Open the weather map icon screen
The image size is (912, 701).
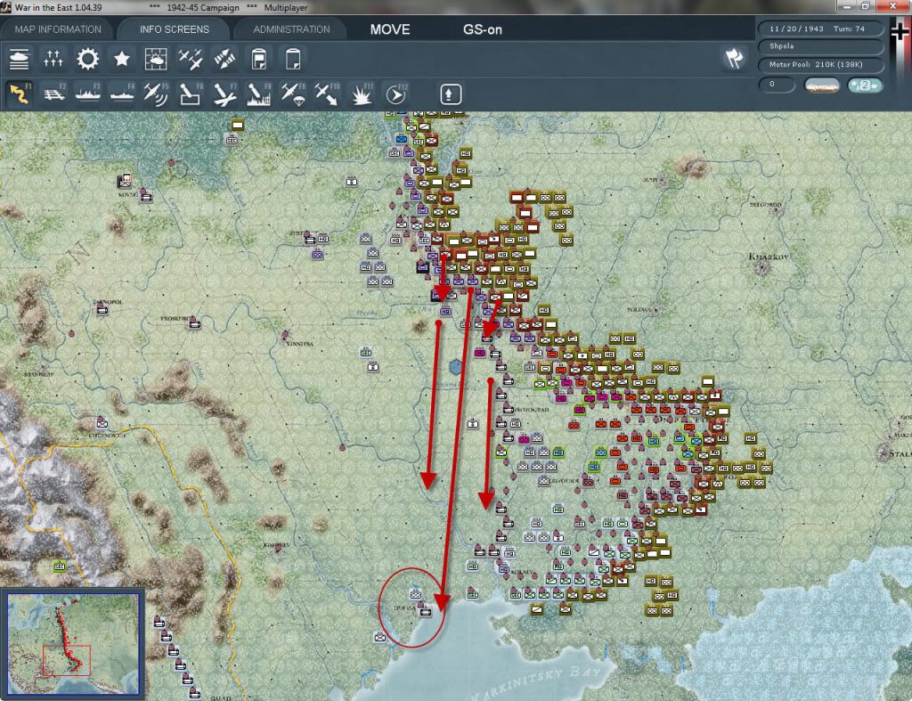point(155,59)
